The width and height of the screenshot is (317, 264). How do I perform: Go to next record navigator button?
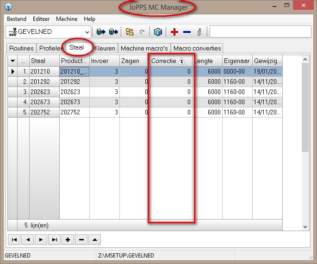41,240
